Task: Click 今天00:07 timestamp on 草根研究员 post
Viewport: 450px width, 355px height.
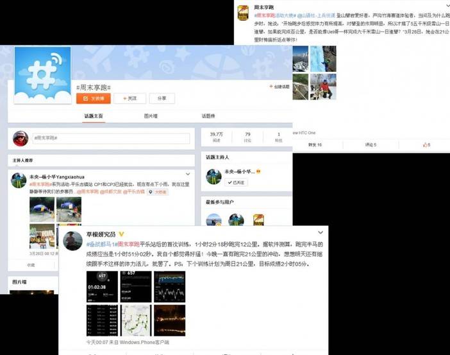Action: pyautogui.click(x=96, y=342)
